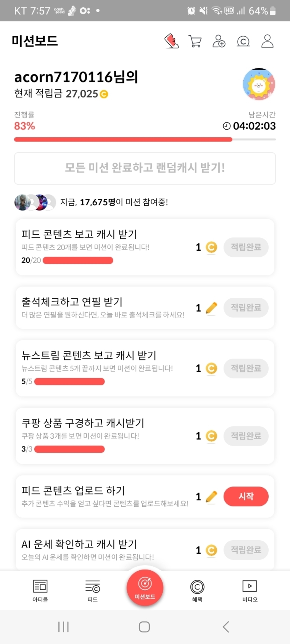This screenshot has height=644, width=290.
Task: Tap the invite friend icon
Action: (x=219, y=41)
